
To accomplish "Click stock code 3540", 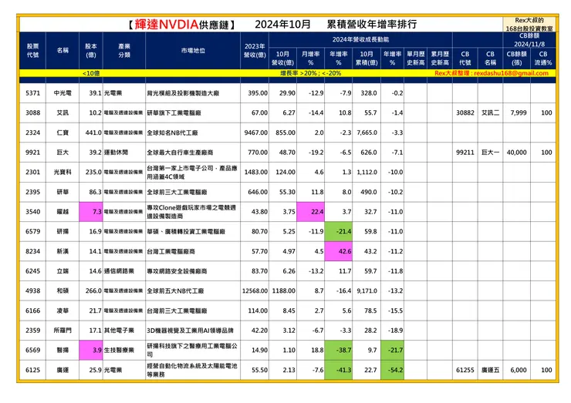I will 32,212.
